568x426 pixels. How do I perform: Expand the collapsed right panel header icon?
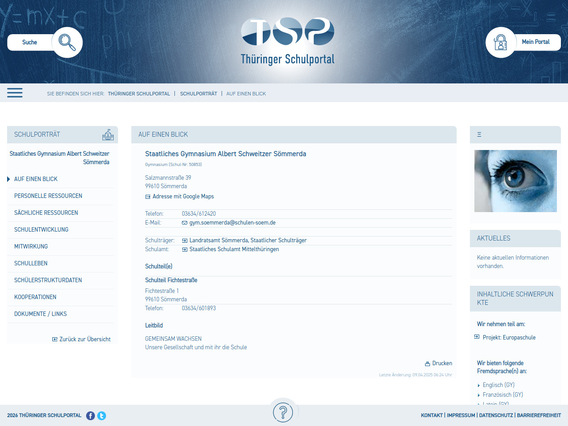479,134
